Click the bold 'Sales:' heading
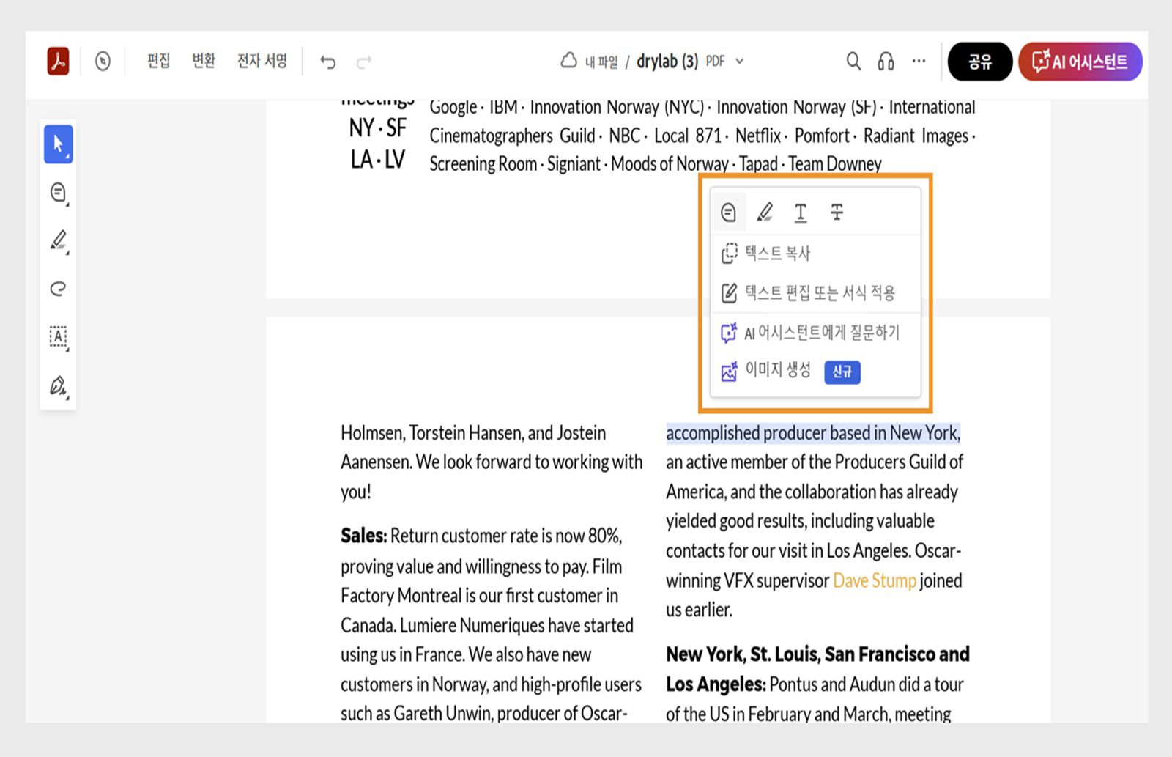The height and width of the screenshot is (757, 1172). (363, 536)
